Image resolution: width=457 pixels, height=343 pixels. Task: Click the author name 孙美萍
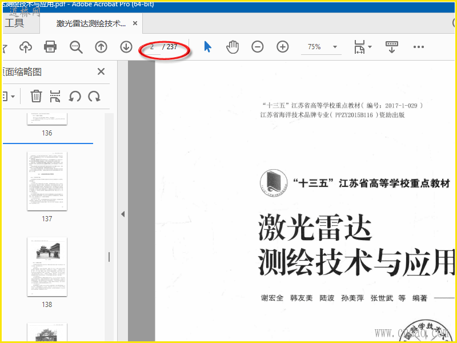click(352, 298)
